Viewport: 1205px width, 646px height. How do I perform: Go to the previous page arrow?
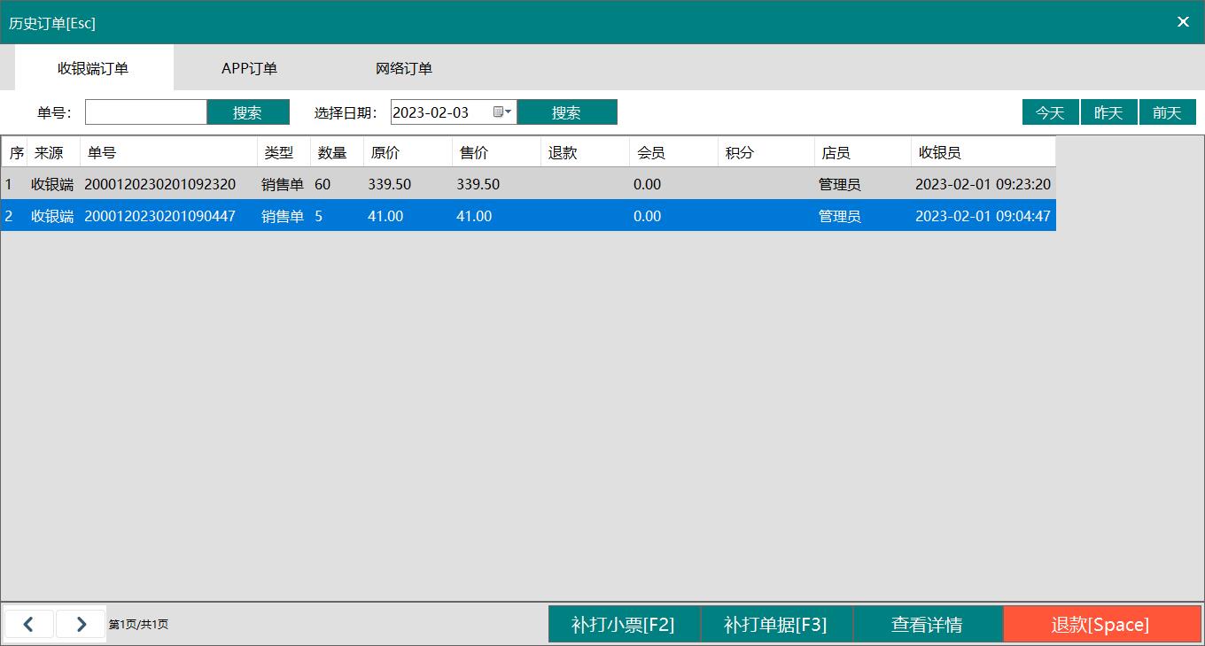click(28, 624)
